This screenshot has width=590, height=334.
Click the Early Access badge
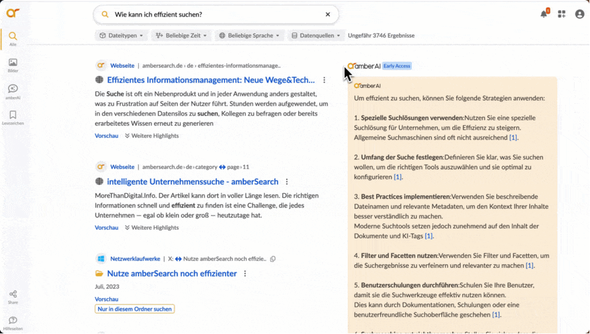(x=397, y=66)
